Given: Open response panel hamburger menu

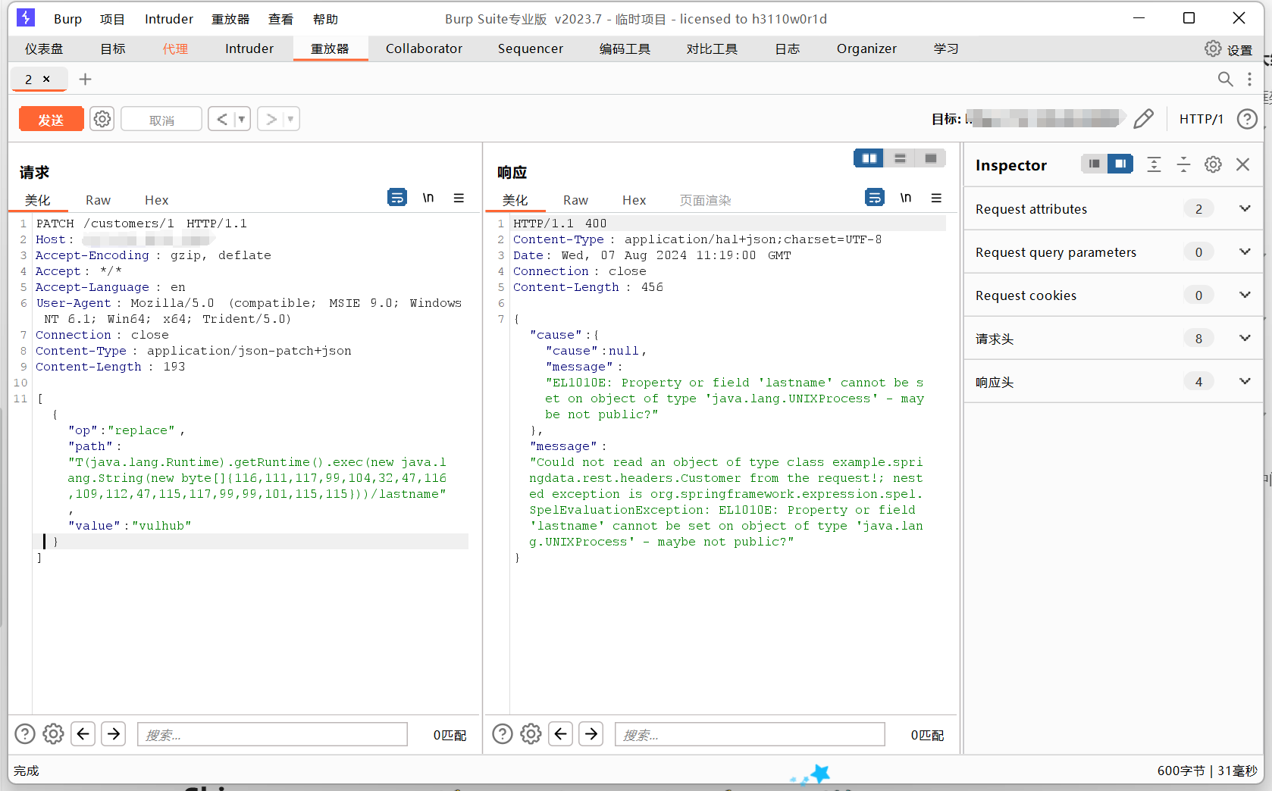Looking at the screenshot, I should point(936,198).
